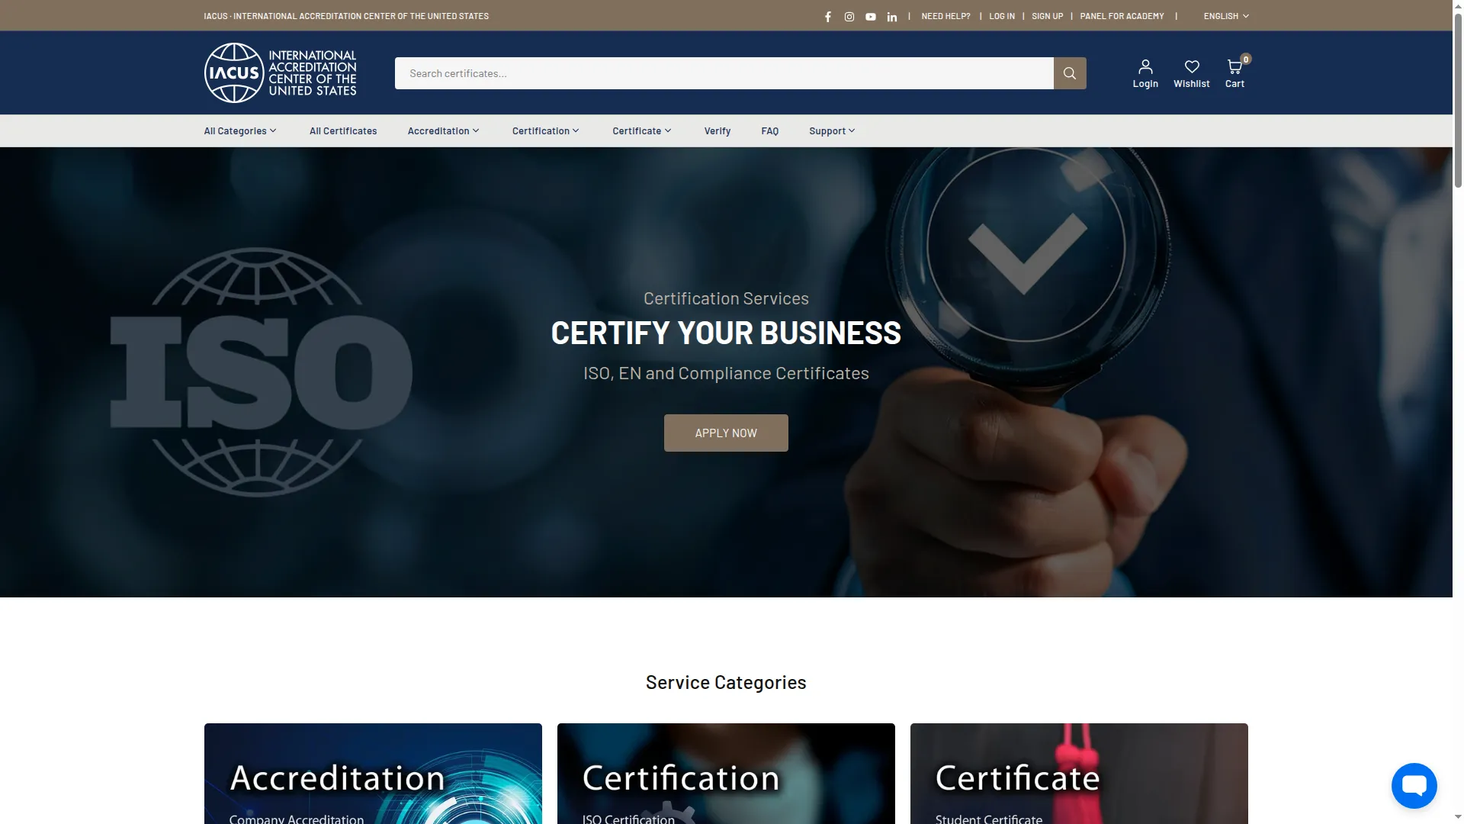
Task: Open the Accreditation category card
Action: pos(373,774)
